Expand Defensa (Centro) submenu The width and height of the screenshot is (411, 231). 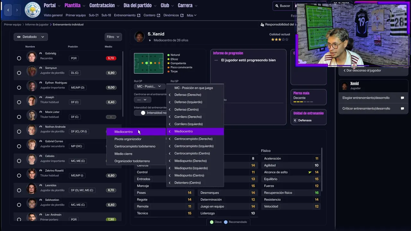click(x=195, y=109)
